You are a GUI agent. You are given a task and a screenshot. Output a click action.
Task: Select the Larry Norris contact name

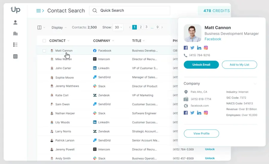coord(63,131)
